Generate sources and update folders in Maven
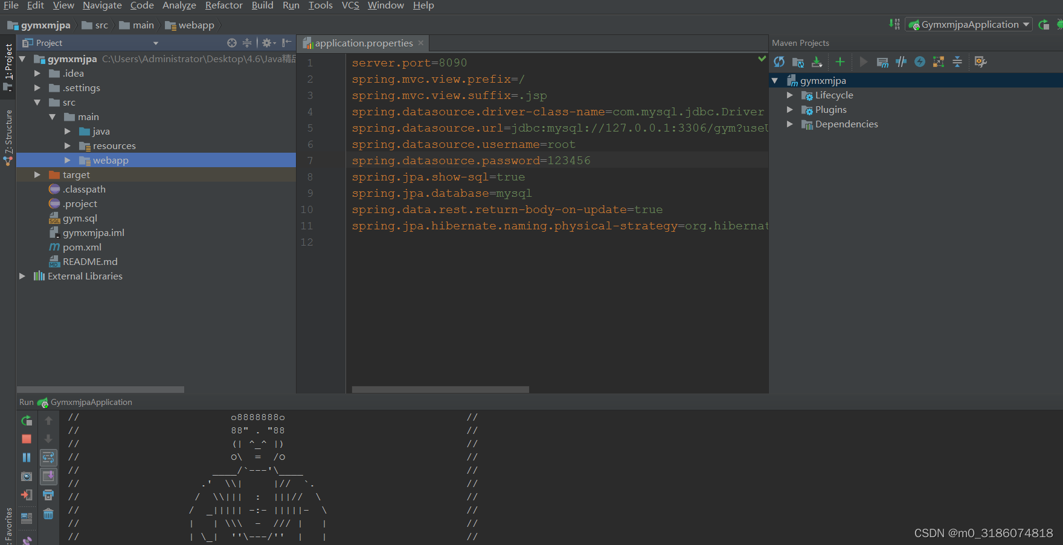The width and height of the screenshot is (1063, 545). (798, 62)
